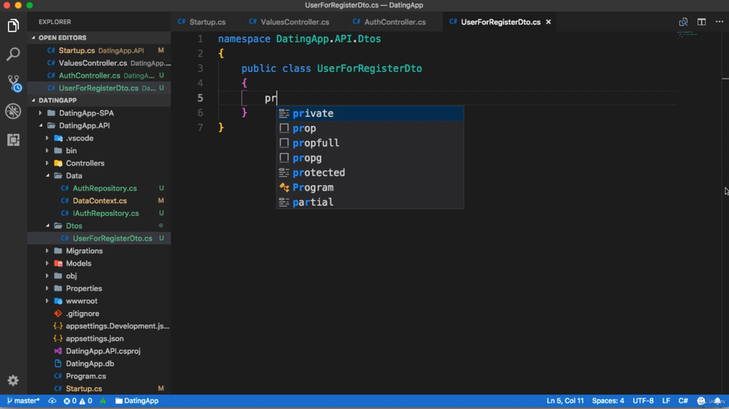Choose 'Program' class suggestion

(x=370, y=188)
